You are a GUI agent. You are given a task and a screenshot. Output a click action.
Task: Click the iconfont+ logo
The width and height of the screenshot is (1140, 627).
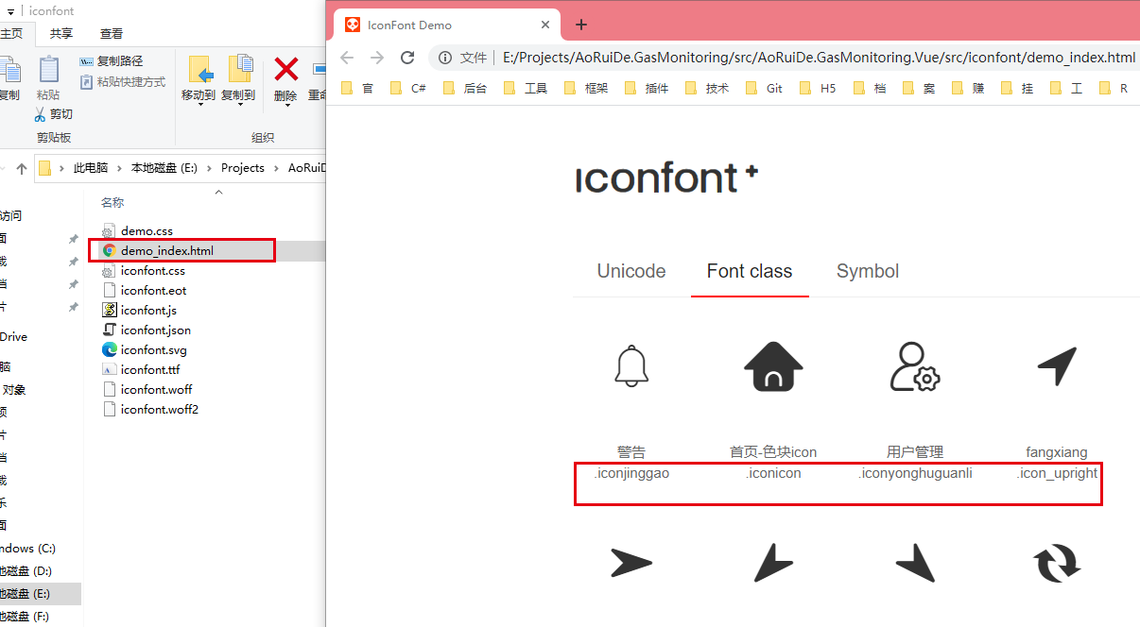(667, 178)
